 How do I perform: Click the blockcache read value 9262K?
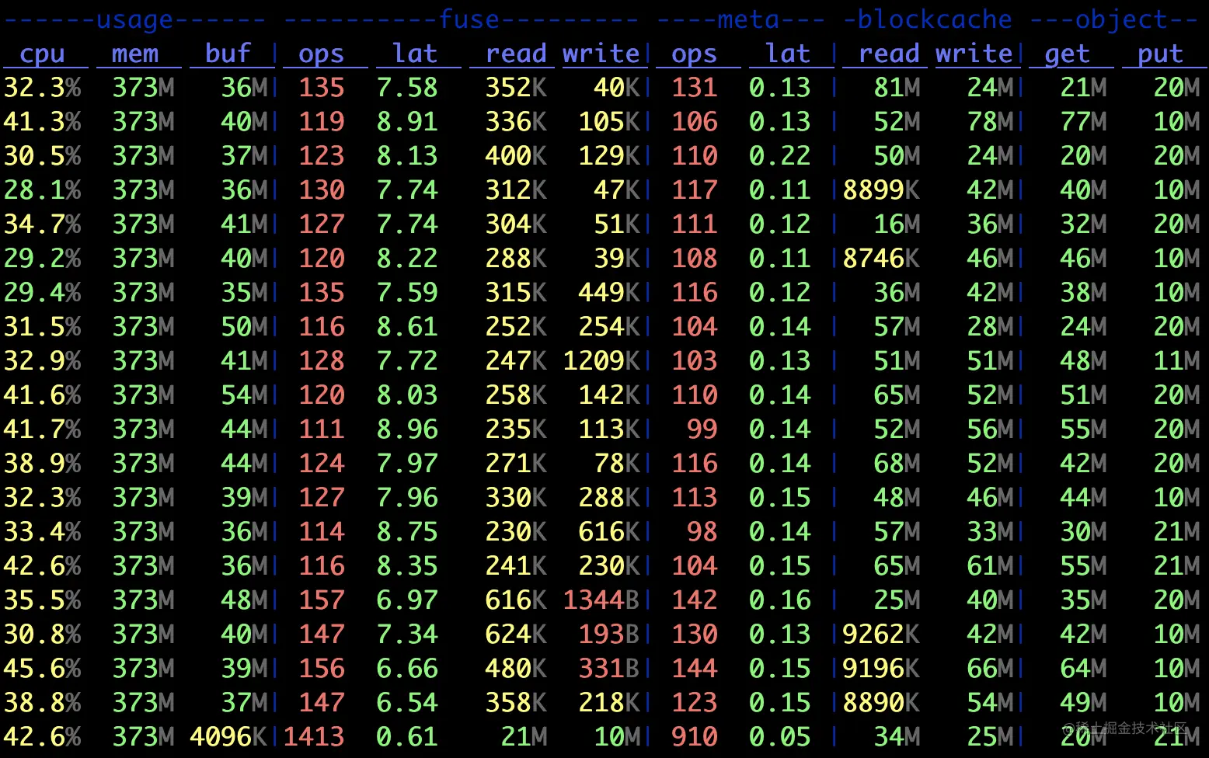point(881,635)
